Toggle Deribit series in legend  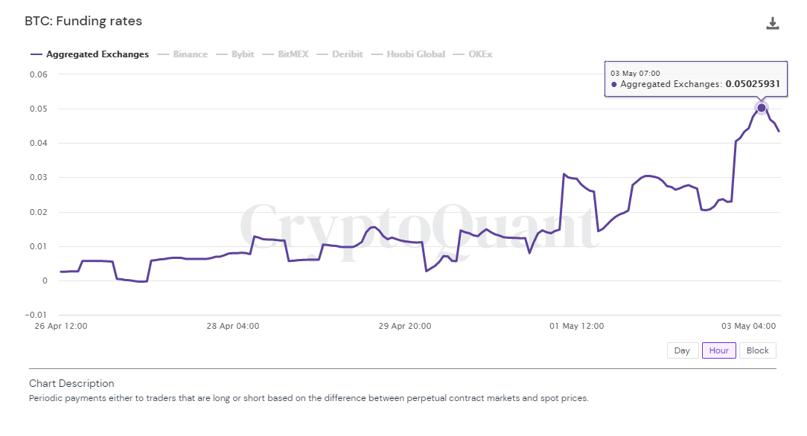[347, 54]
